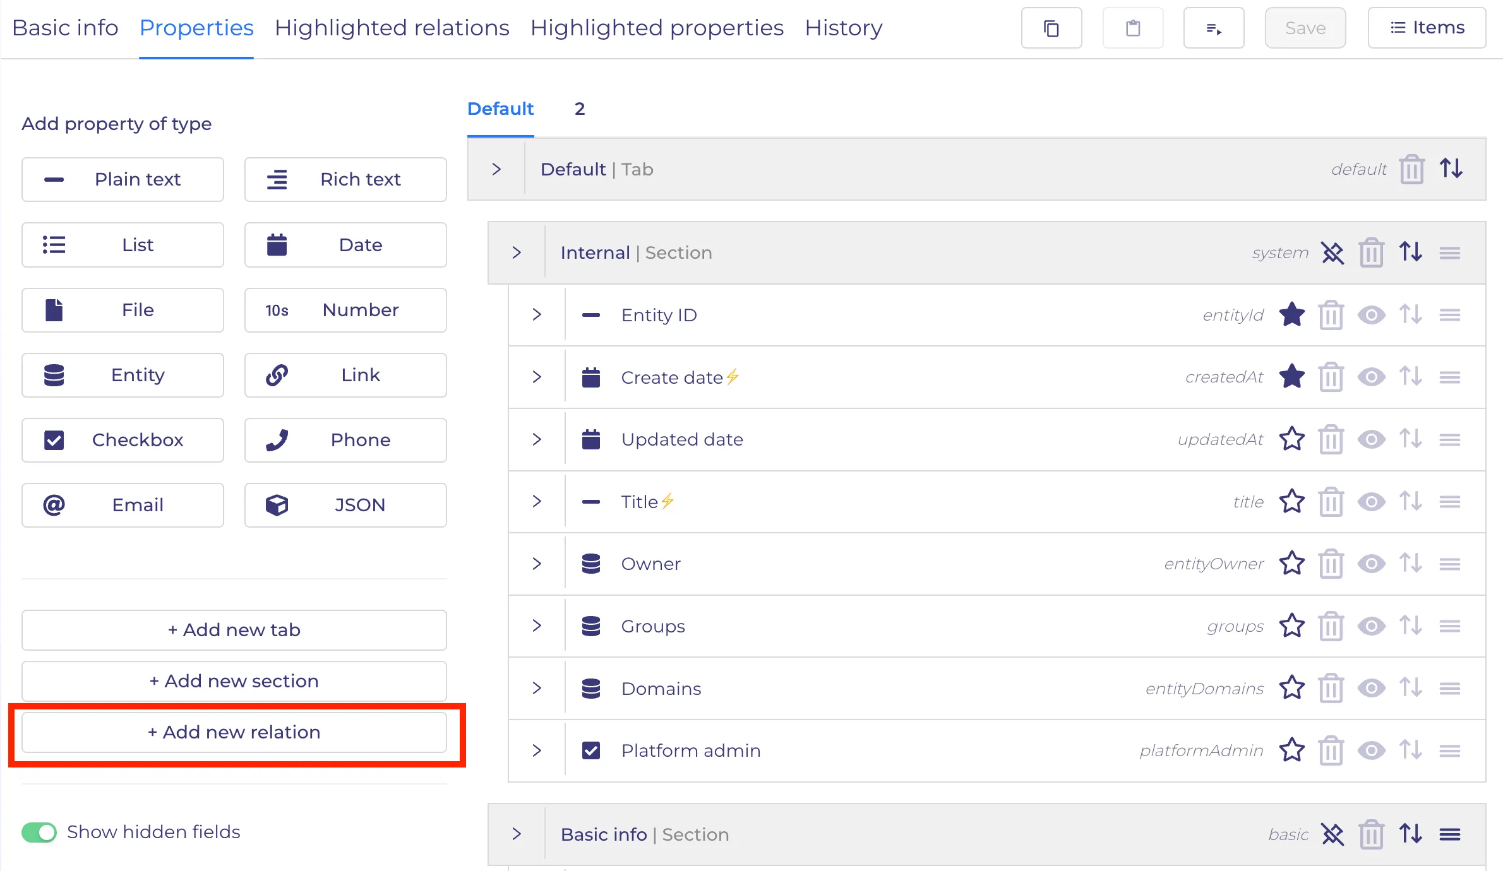Screen dimensions: 1503x871
Task: Click sort arrows on Default tab row
Action: pos(1451,169)
